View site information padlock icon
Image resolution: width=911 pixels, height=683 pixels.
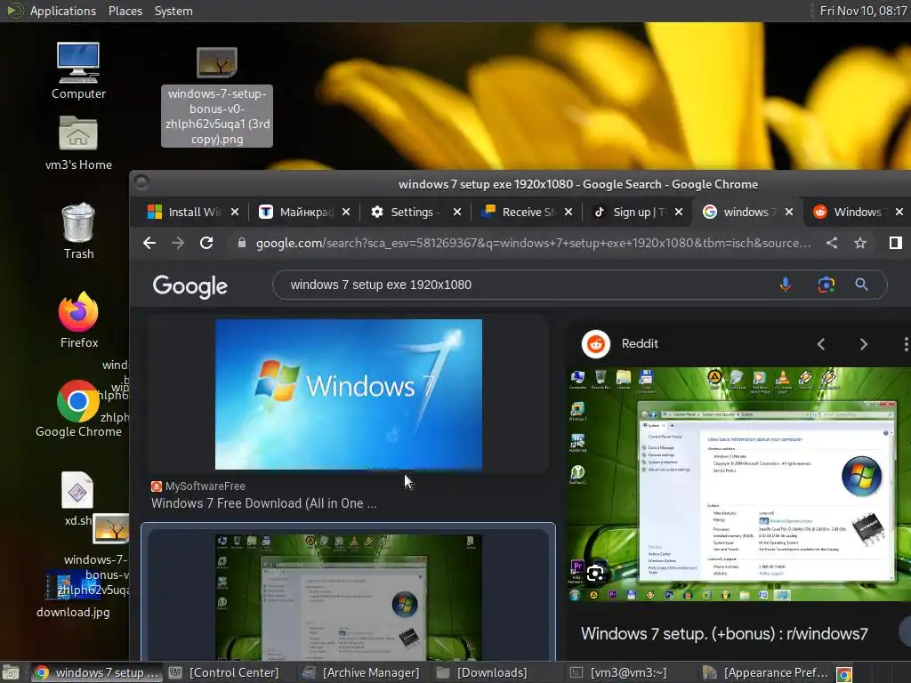[x=242, y=243]
